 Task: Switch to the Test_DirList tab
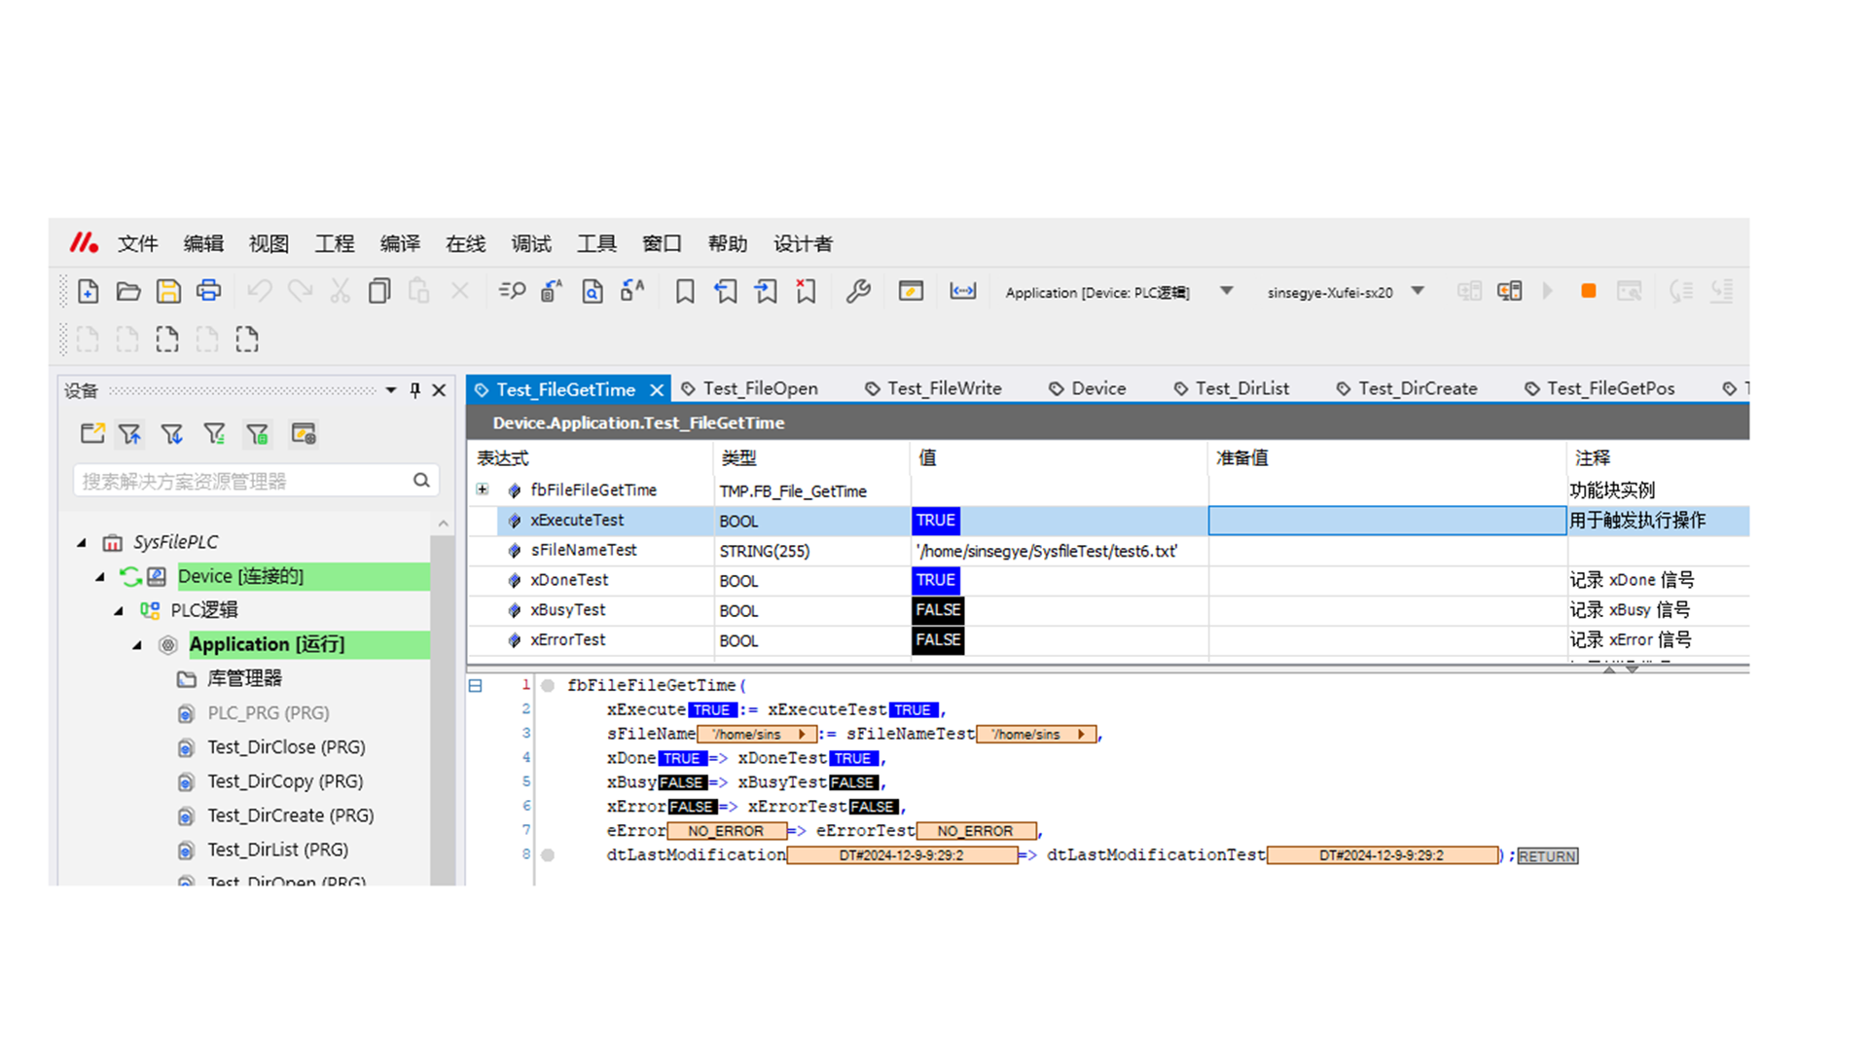coord(1231,388)
